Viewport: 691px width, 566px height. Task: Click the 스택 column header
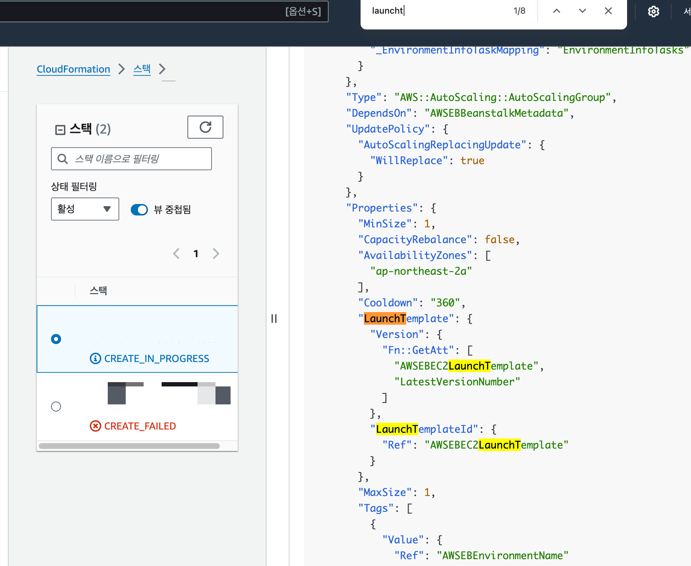[98, 291]
